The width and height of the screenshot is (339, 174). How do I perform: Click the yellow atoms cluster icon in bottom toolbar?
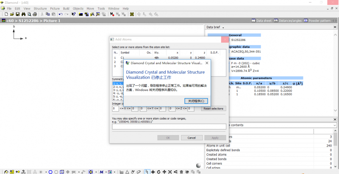(x=12, y=172)
